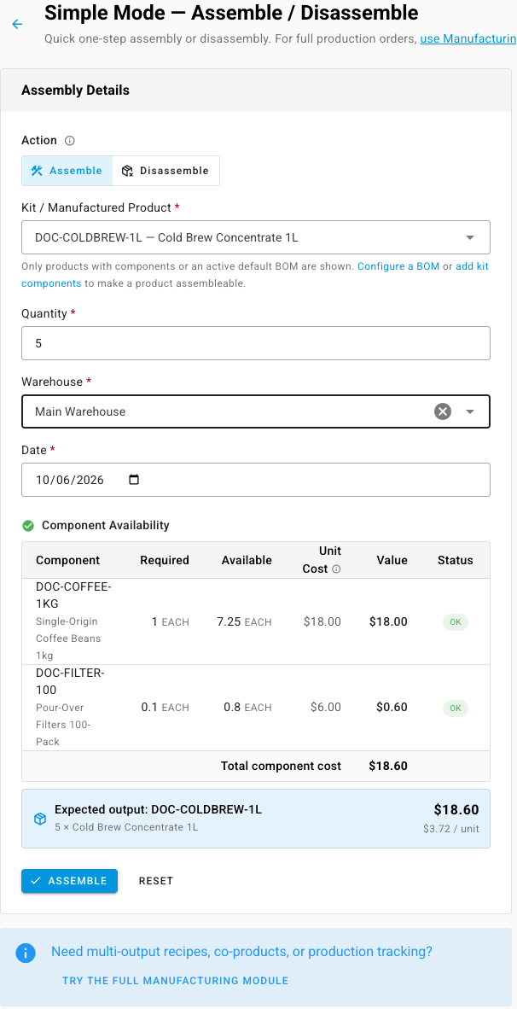517x1009 pixels.
Task: Click the 7.25 EACH available value
Action: click(x=244, y=622)
